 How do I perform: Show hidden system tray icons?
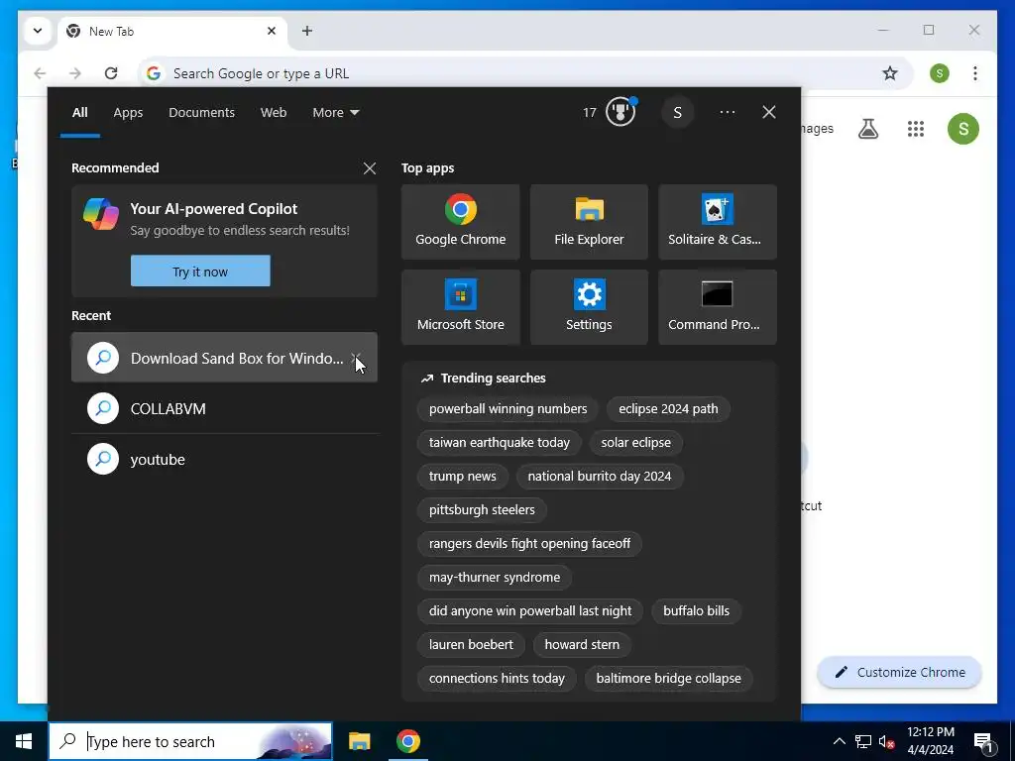coord(839,741)
